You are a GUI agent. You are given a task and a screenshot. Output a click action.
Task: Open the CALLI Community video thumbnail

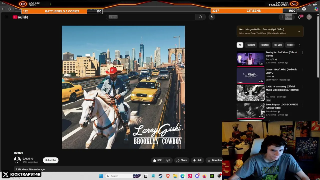(x=250, y=93)
